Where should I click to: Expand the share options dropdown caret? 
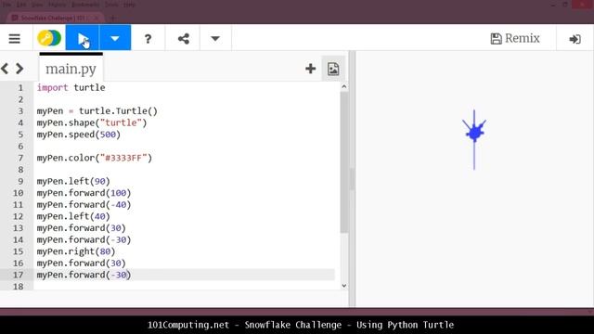pos(215,38)
